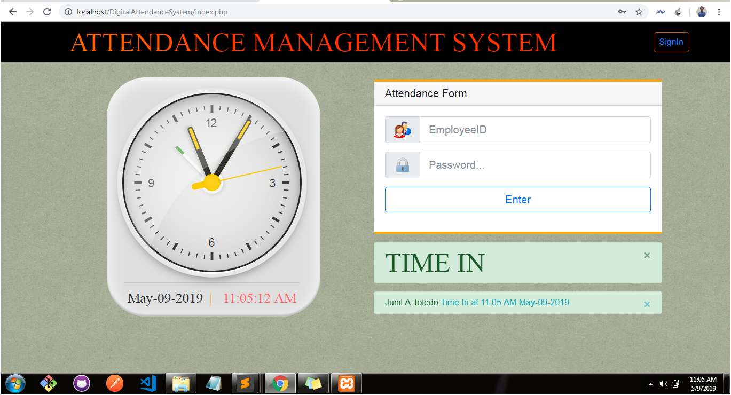Click the EmployeeID person icon
The height and width of the screenshot is (395, 731).
click(x=402, y=129)
